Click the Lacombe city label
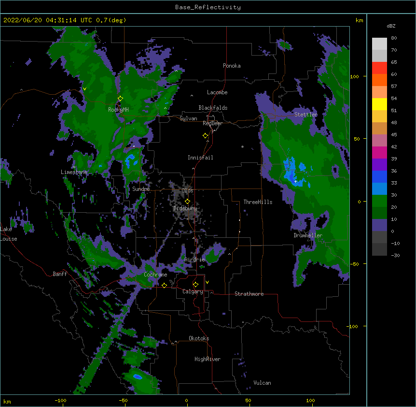The width and height of the screenshot is (416, 407). click(x=217, y=92)
